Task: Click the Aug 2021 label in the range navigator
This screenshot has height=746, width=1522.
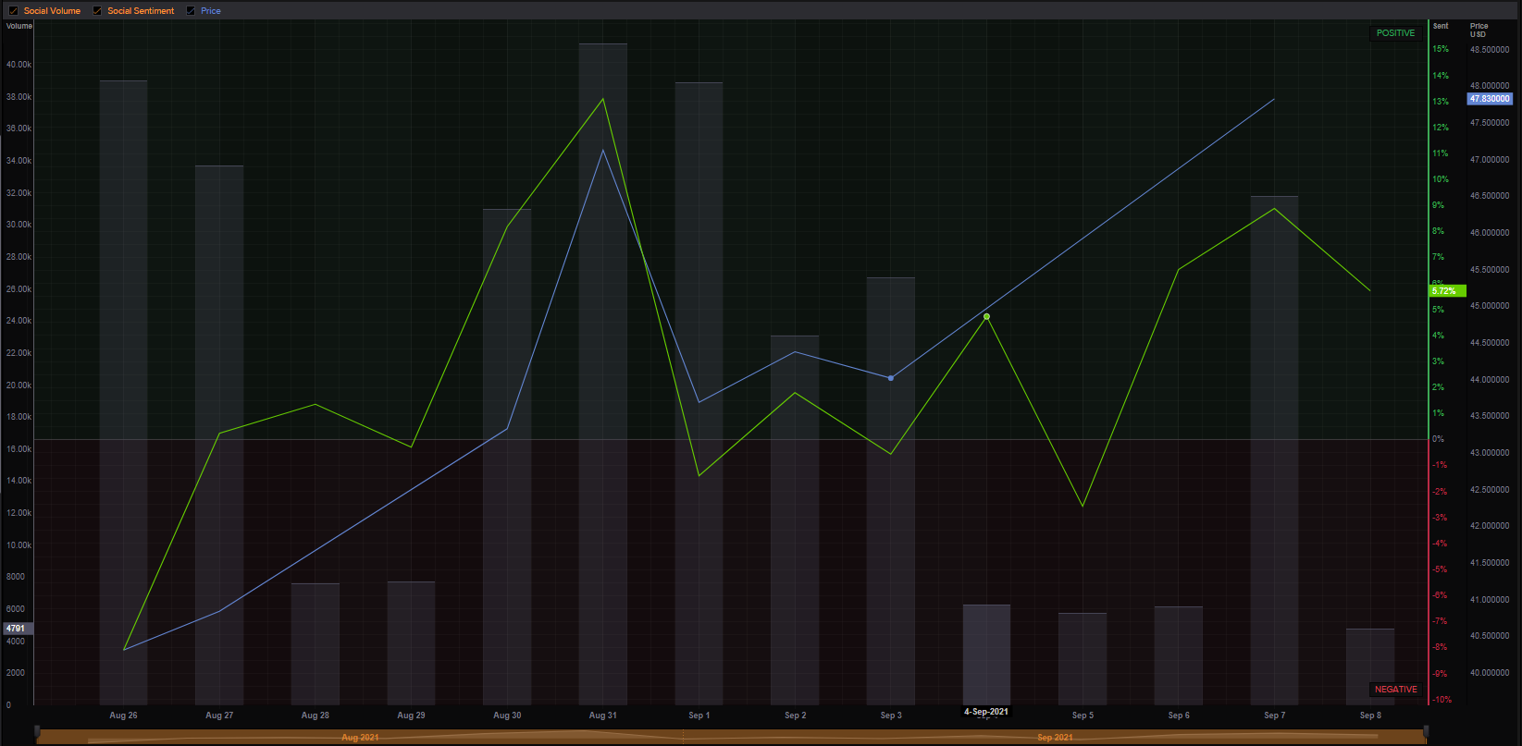Action: click(360, 738)
